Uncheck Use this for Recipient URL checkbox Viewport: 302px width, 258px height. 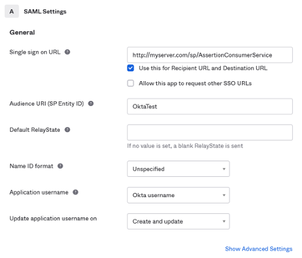[x=131, y=68]
